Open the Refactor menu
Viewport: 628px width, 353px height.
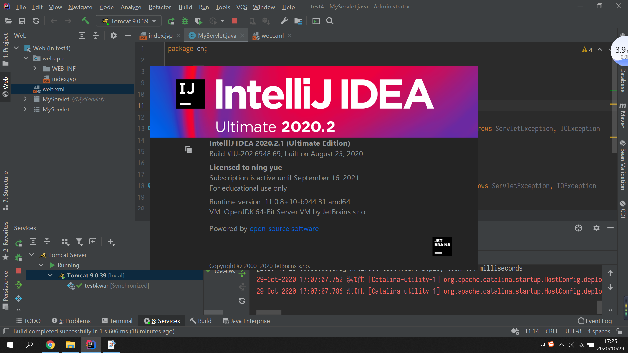[160, 7]
